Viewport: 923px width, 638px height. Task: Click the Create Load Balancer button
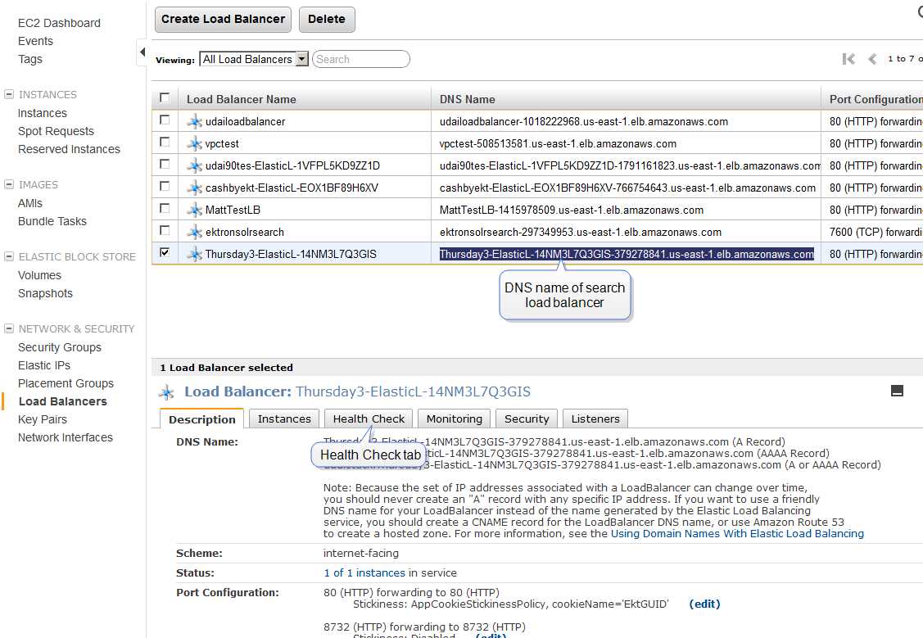[x=223, y=20]
